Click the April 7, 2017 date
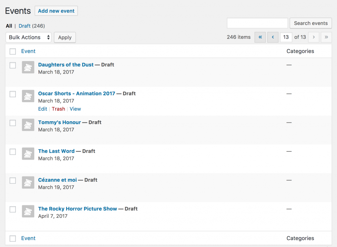The height and width of the screenshot is (247, 337). [53, 216]
